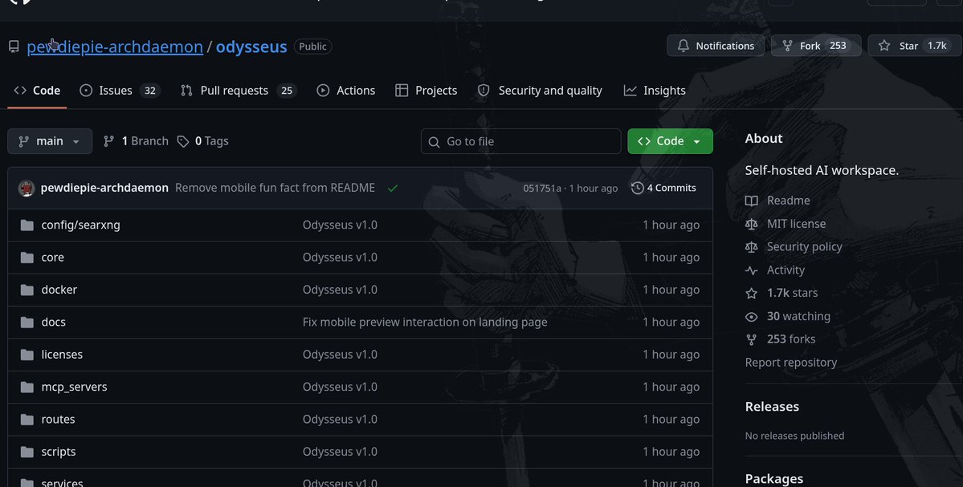Open the Insights tab

[655, 91]
